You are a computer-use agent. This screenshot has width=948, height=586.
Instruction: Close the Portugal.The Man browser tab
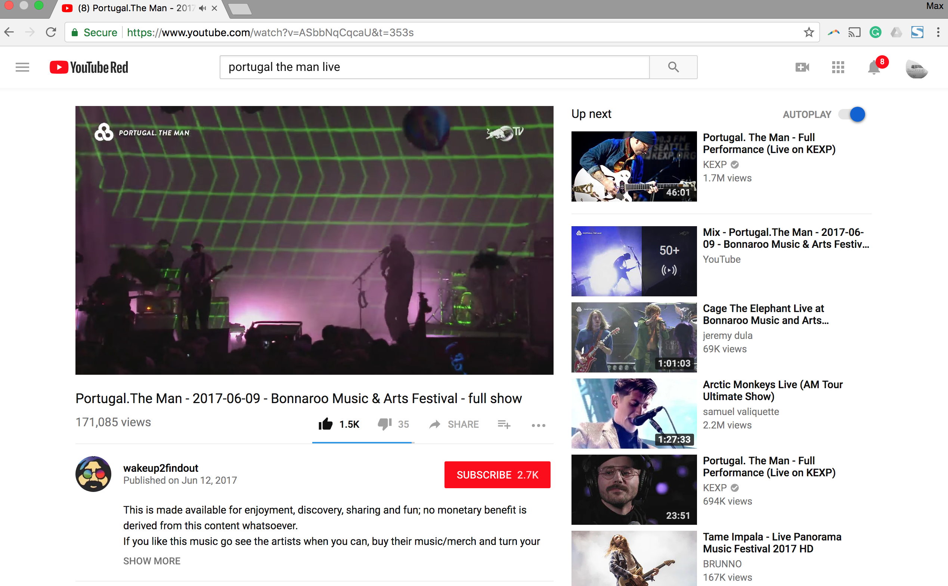point(214,8)
